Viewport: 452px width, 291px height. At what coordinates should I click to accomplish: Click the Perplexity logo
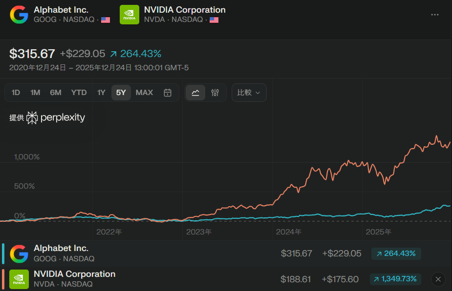click(x=56, y=117)
